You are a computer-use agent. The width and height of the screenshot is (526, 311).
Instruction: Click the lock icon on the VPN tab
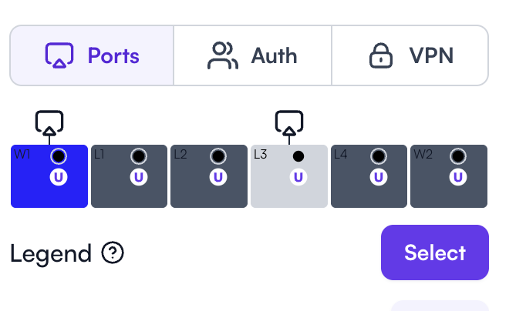(381, 55)
